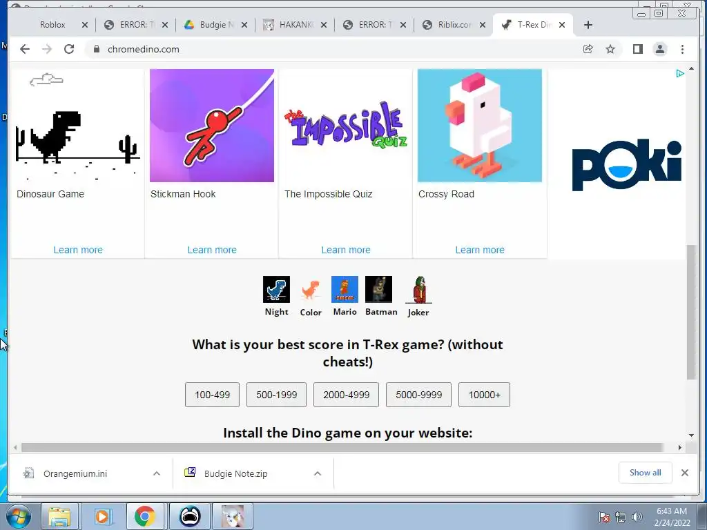The width and height of the screenshot is (707, 530).
Task: Click the address bar URL chromedino.com
Action: coord(144,49)
